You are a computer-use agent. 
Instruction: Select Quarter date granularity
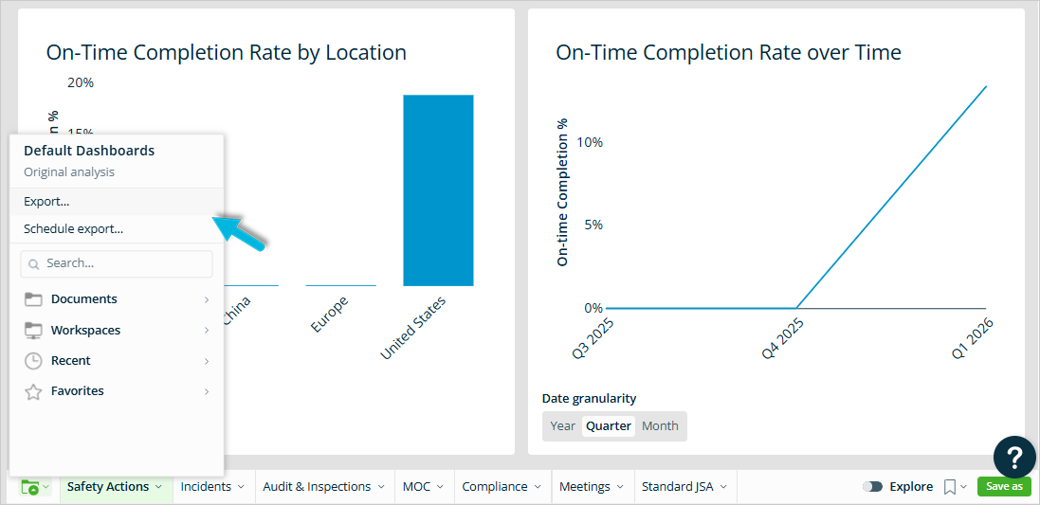pos(609,426)
